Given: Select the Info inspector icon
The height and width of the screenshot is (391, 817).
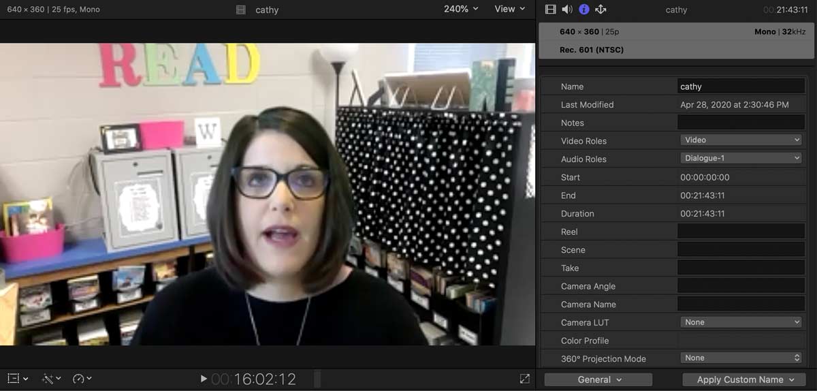Looking at the screenshot, I should coord(584,9).
